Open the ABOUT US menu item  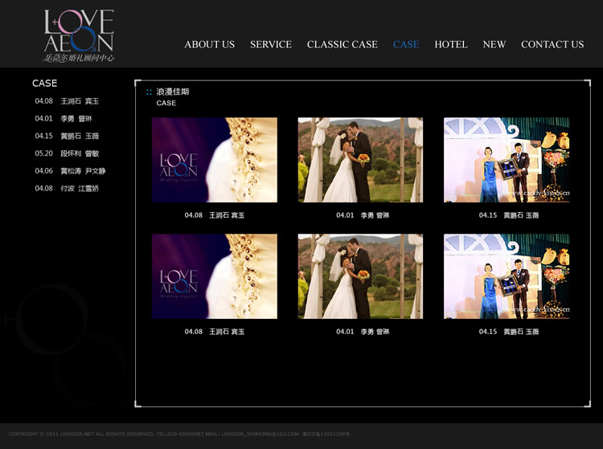click(x=209, y=44)
